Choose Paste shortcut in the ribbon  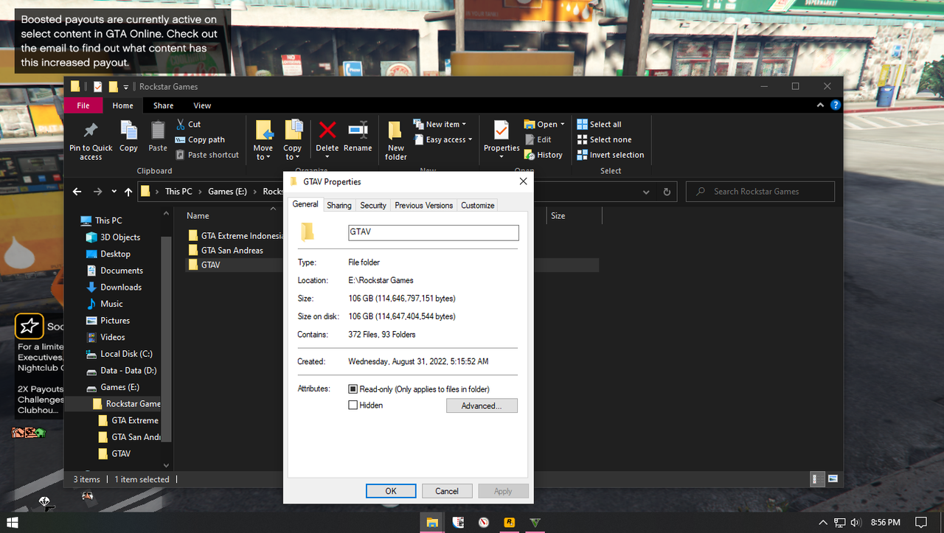click(x=207, y=155)
